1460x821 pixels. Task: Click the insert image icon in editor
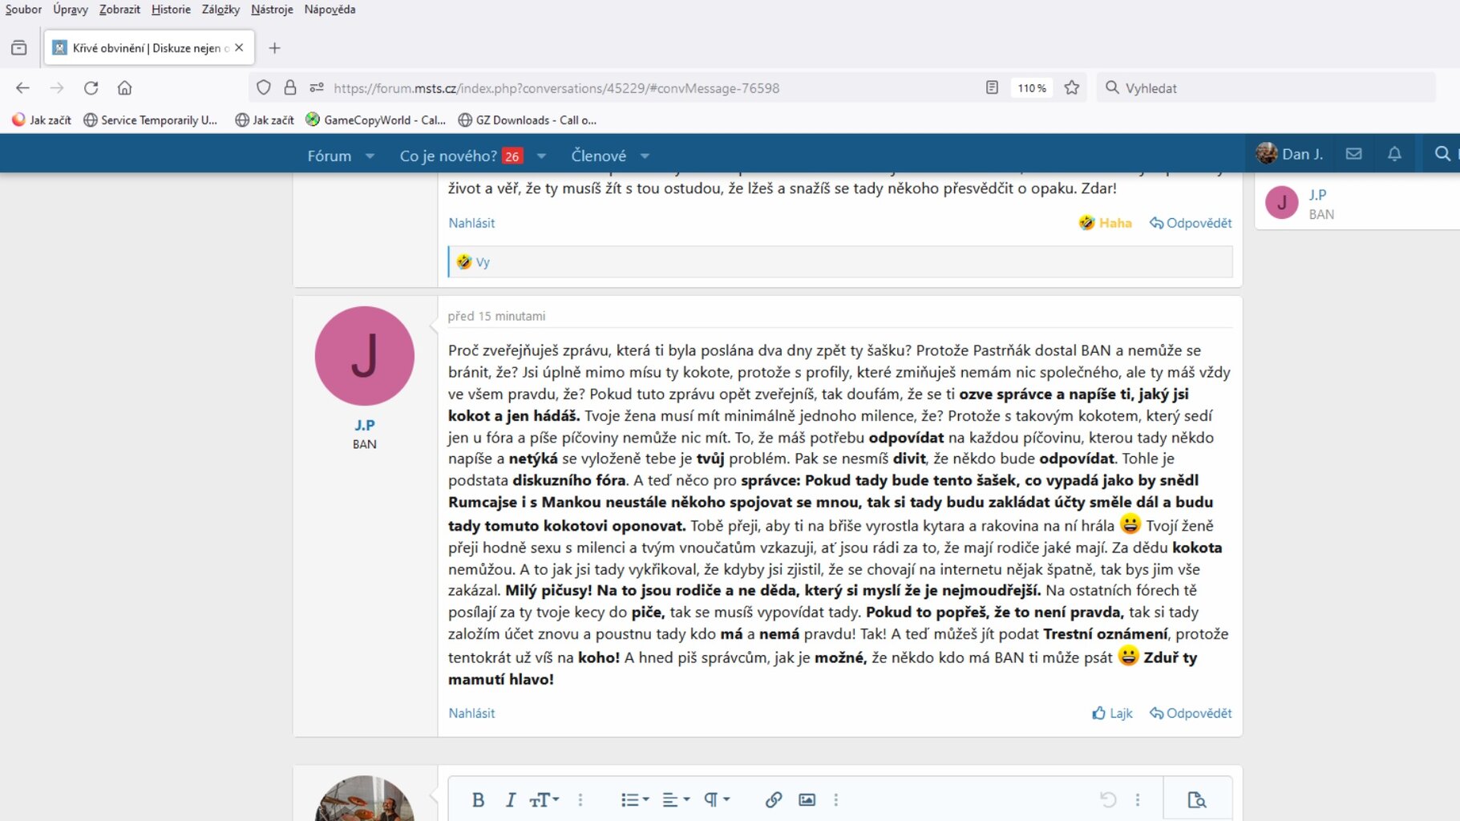click(807, 799)
